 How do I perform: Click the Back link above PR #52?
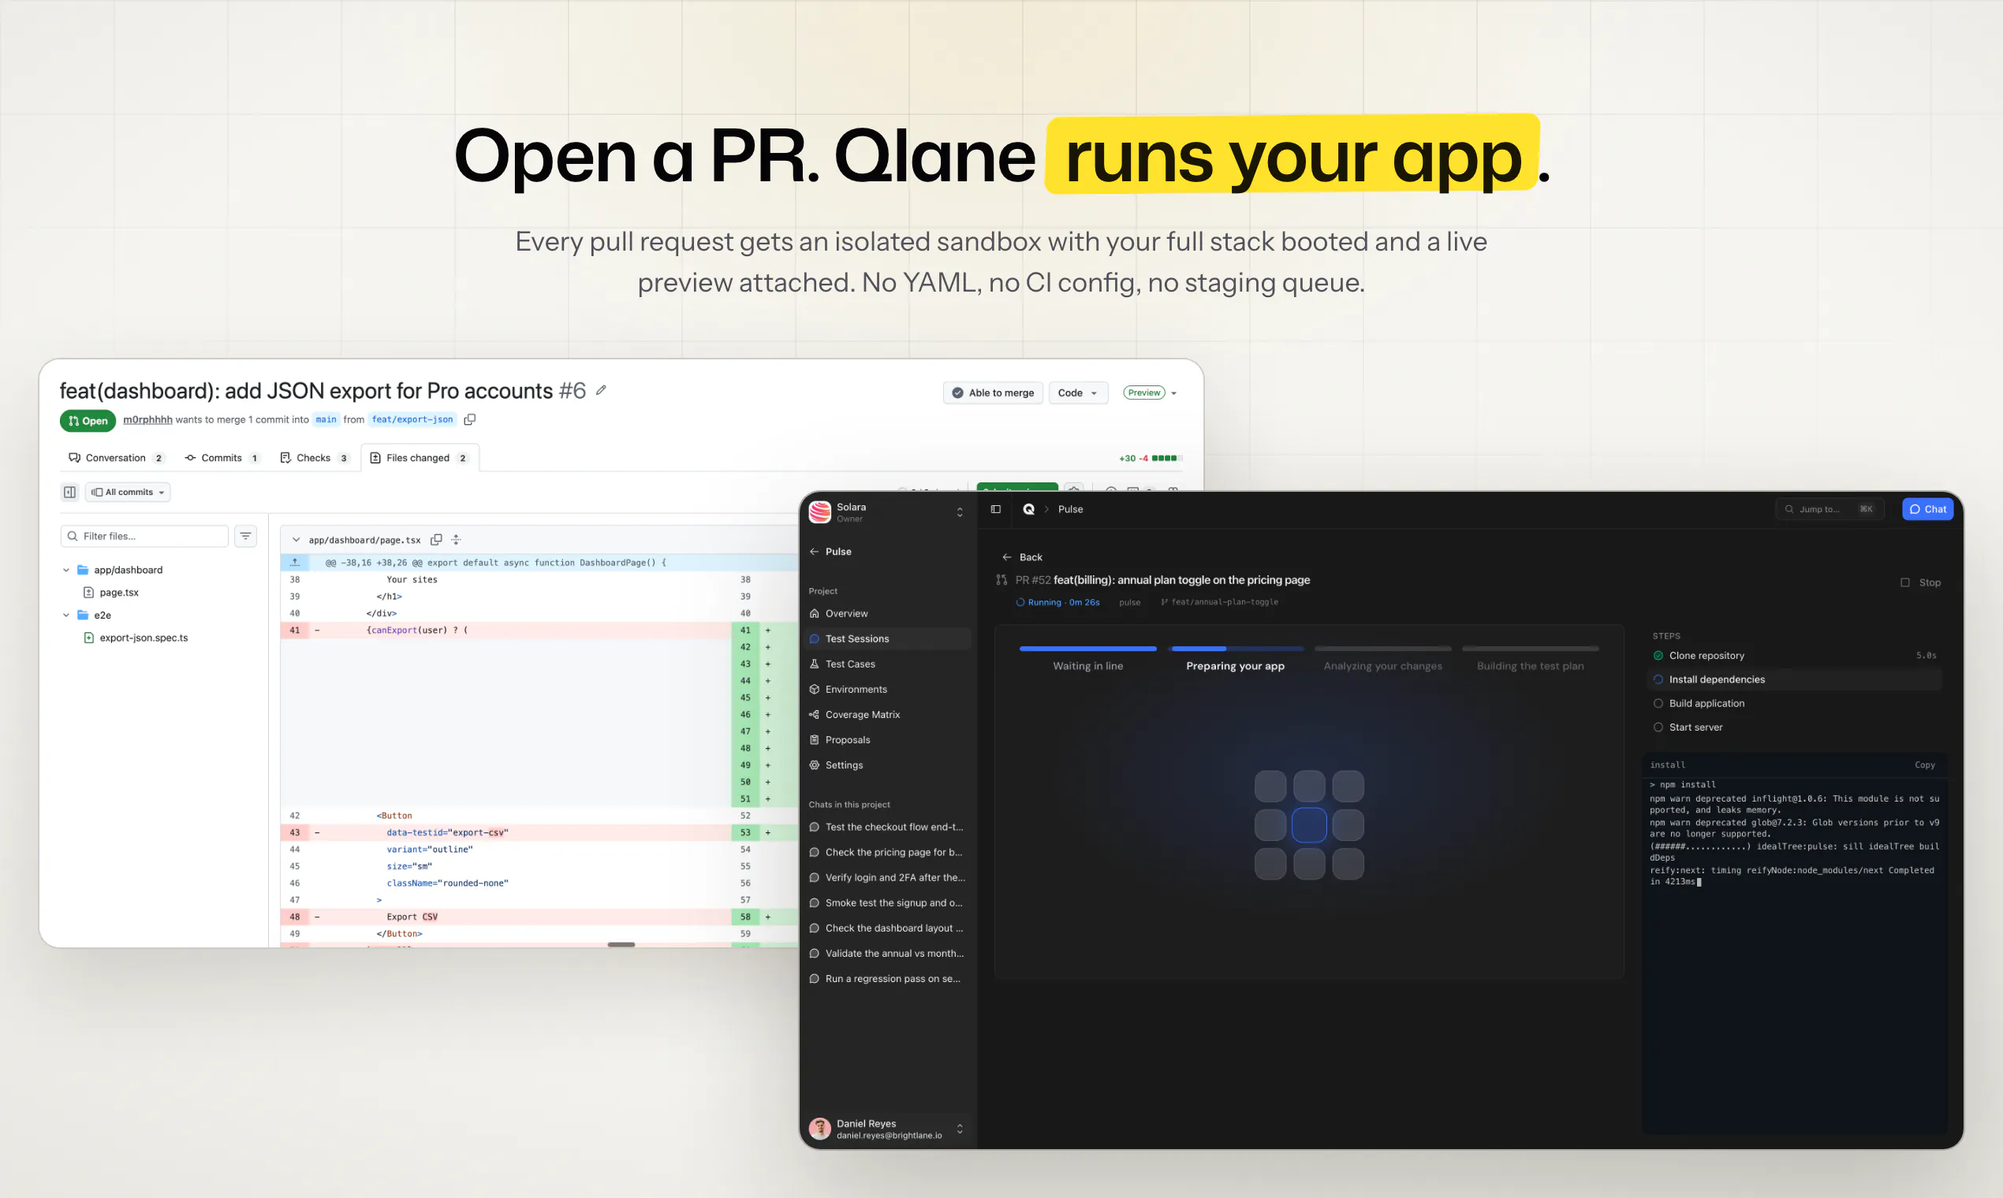click(x=1022, y=557)
